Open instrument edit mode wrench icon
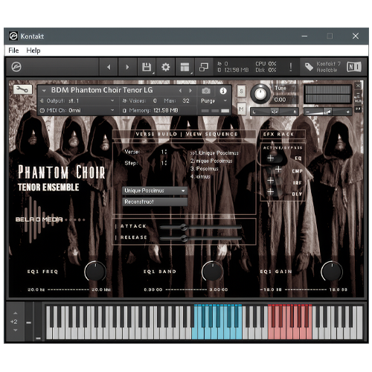This screenshot has width=372, height=372. pyautogui.click(x=22, y=89)
